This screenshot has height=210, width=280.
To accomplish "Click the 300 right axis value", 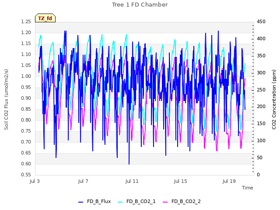I will click(261, 73).
